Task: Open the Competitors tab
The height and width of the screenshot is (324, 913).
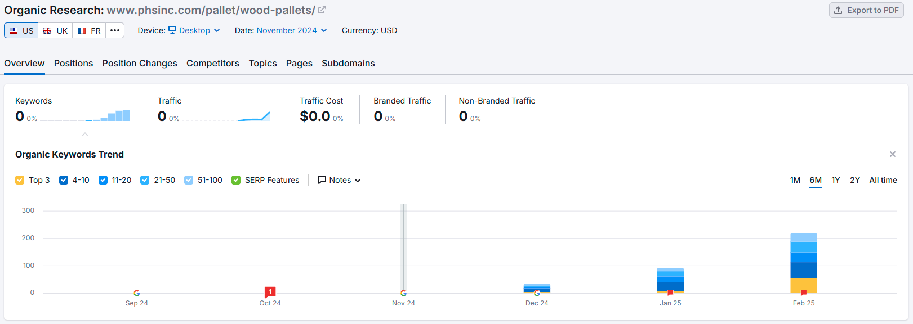Action: click(x=213, y=63)
